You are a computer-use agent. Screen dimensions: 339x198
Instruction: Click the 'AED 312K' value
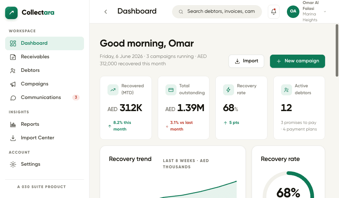pos(125,108)
